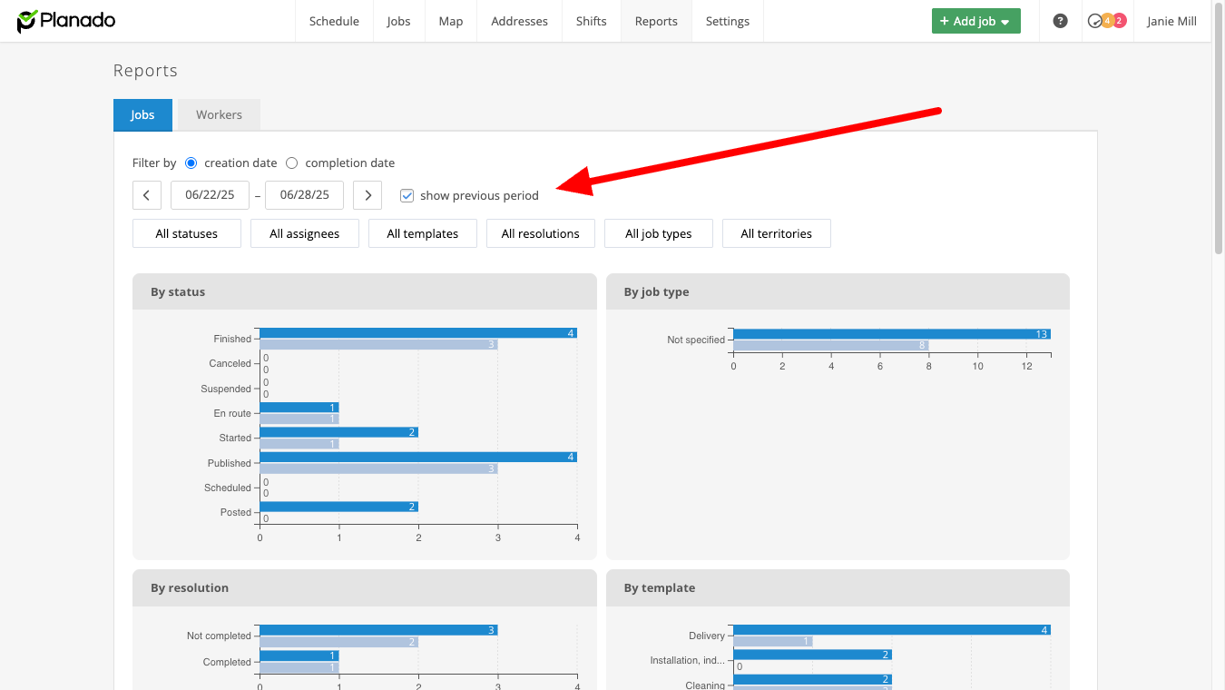Screen dimensions: 1225x690
Task: Open Janie Mill user menu
Action: pyautogui.click(x=1171, y=21)
